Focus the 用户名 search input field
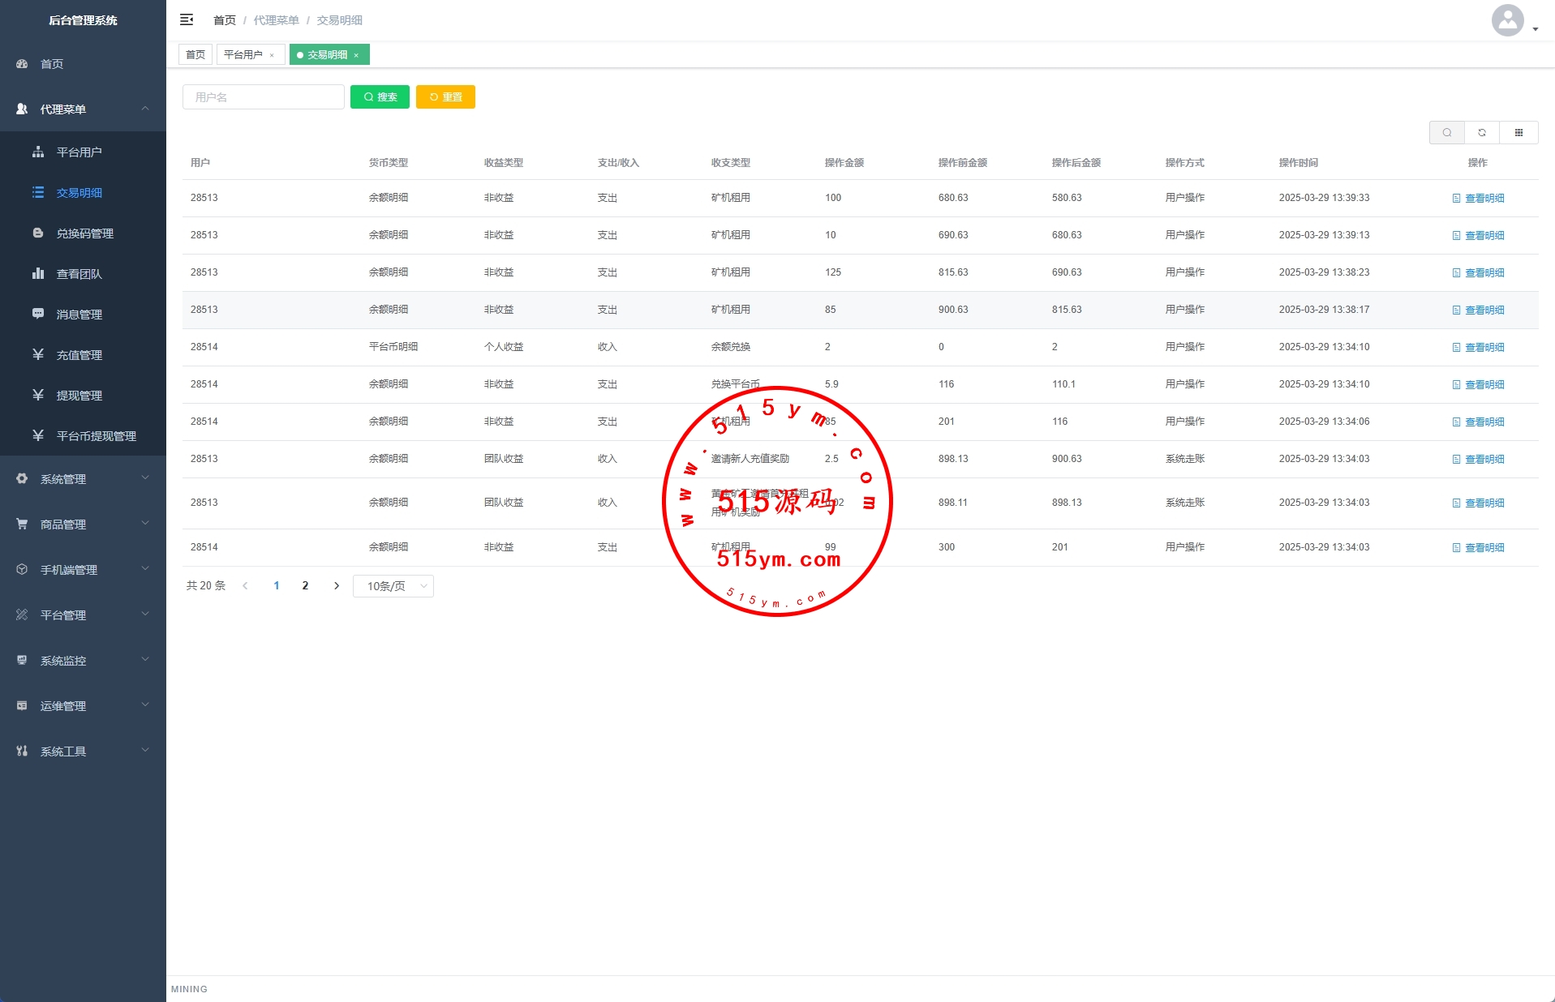 (x=264, y=97)
